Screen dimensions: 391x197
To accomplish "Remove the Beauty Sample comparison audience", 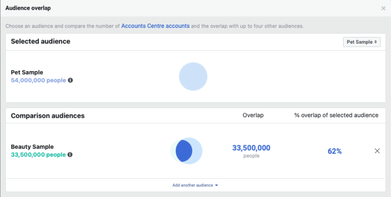I will [377, 151].
